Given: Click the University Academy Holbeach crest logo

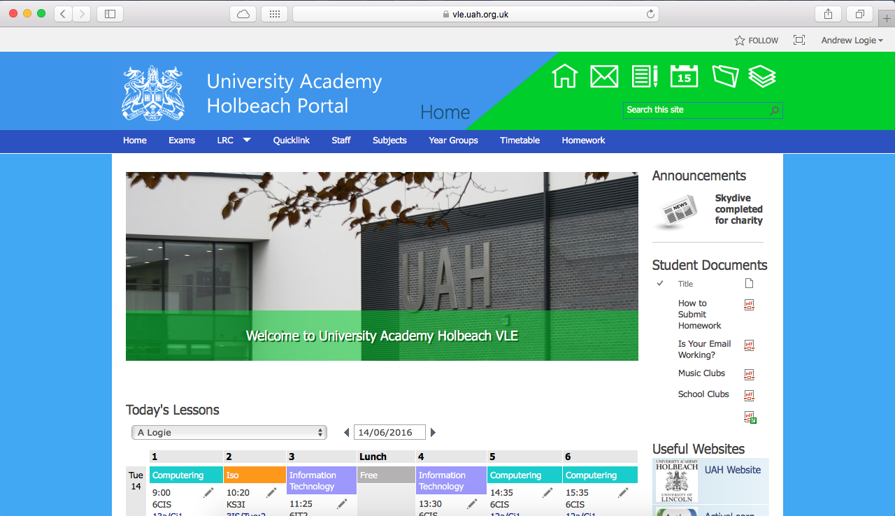Looking at the screenshot, I should point(153,93).
